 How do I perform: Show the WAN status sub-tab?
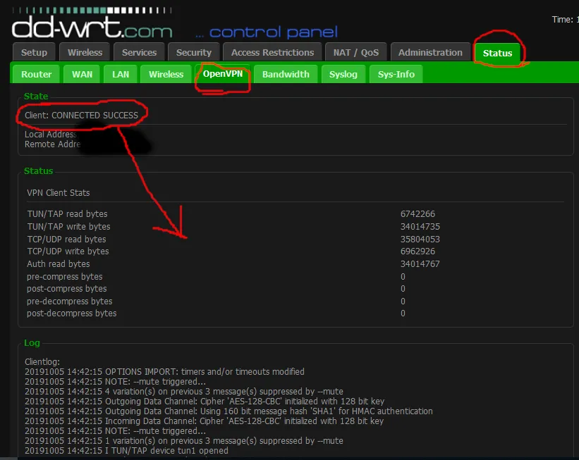tap(82, 74)
